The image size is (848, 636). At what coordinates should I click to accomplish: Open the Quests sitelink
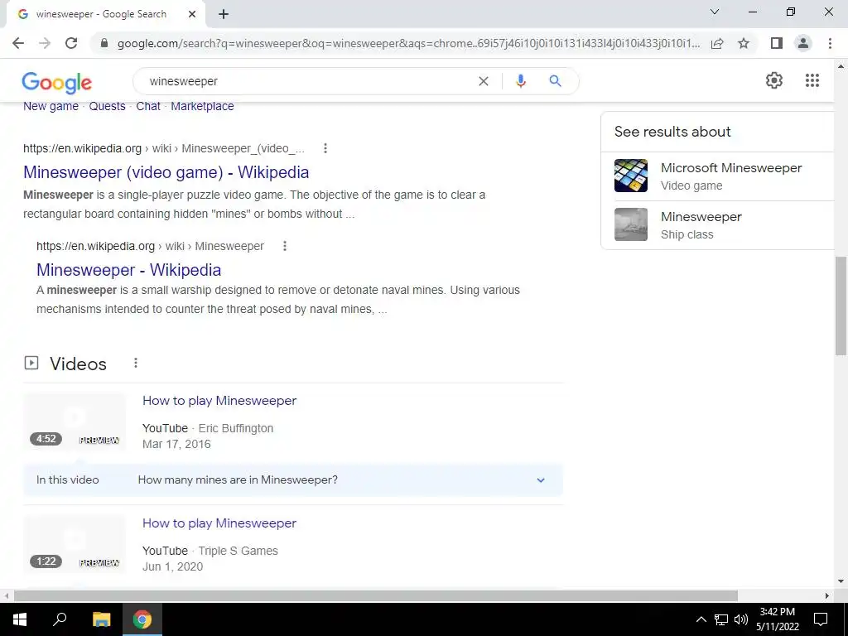(x=107, y=107)
